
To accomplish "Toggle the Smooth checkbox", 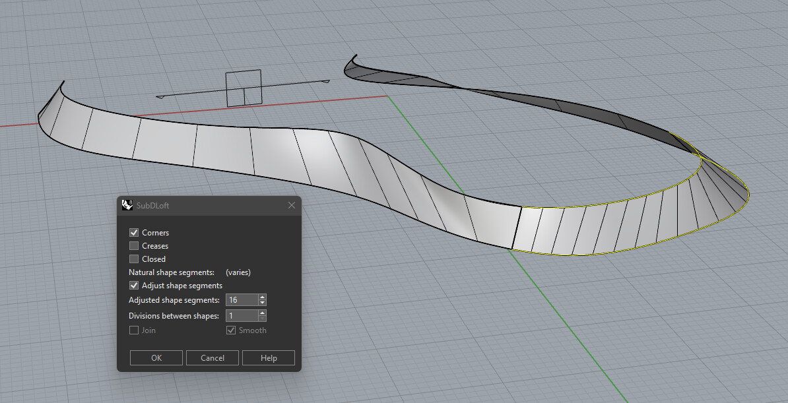I will (x=231, y=330).
